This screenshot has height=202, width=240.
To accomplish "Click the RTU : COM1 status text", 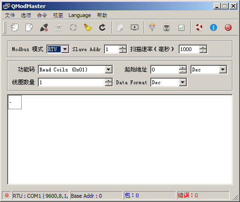I will pos(40,196).
